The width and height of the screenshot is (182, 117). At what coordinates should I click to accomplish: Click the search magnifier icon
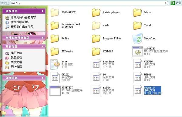[x=7, y=27]
